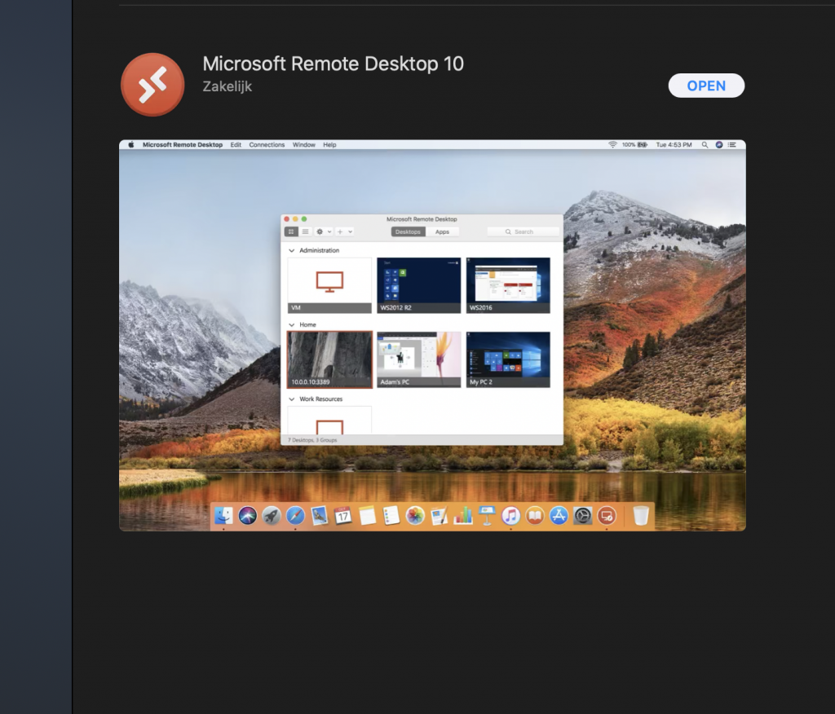This screenshot has height=714, width=835.
Task: Open iTunes in the dock
Action: point(511,515)
